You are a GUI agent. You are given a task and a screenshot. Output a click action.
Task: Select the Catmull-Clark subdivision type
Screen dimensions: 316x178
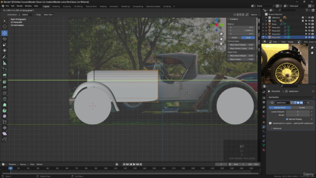point(280,108)
